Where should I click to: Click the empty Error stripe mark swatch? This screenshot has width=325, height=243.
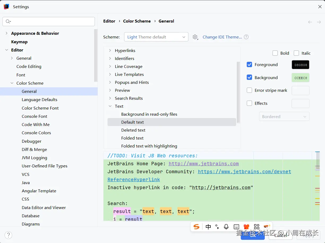(301, 90)
